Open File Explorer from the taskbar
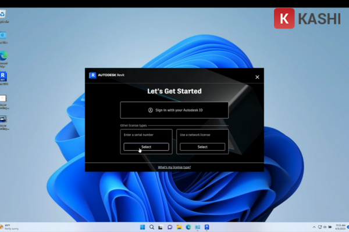349x232 pixels. click(x=179, y=227)
